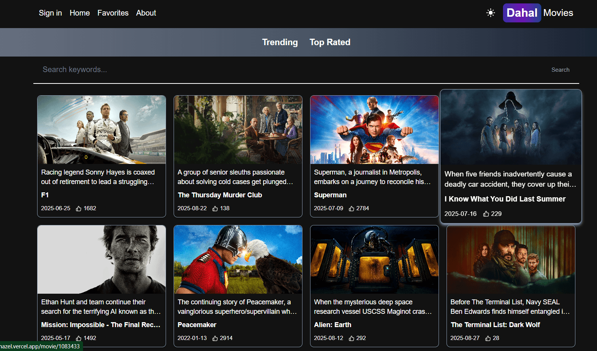Click the thumbs-up icon on Peacemaker card
The height and width of the screenshot is (351, 597).
tap(215, 338)
